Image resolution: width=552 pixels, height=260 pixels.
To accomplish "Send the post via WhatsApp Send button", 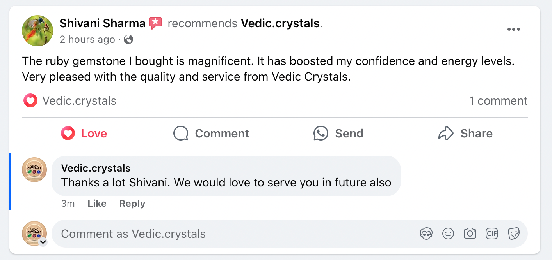I will pyautogui.click(x=338, y=134).
